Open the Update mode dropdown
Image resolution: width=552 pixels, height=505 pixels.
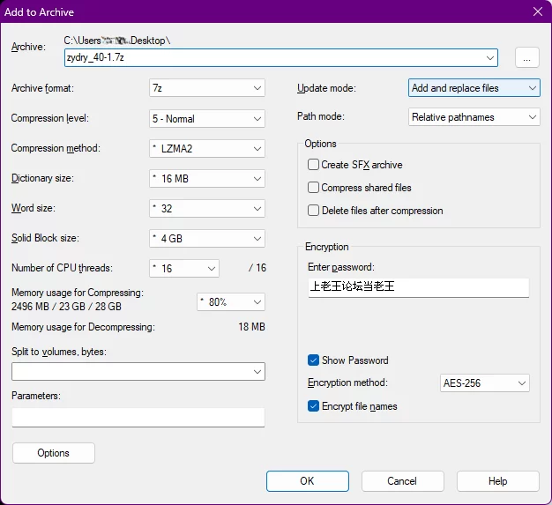[474, 88]
